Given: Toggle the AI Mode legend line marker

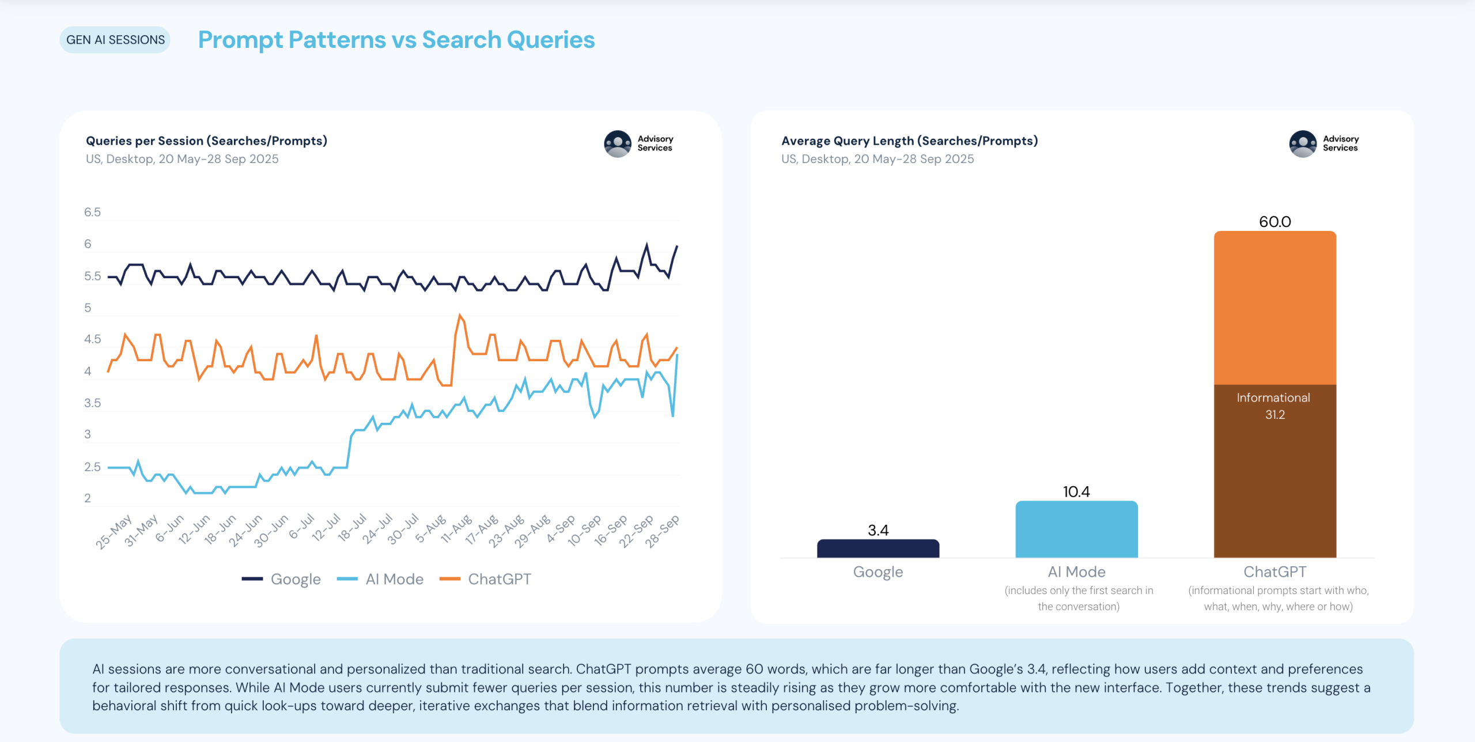Looking at the screenshot, I should (x=347, y=579).
